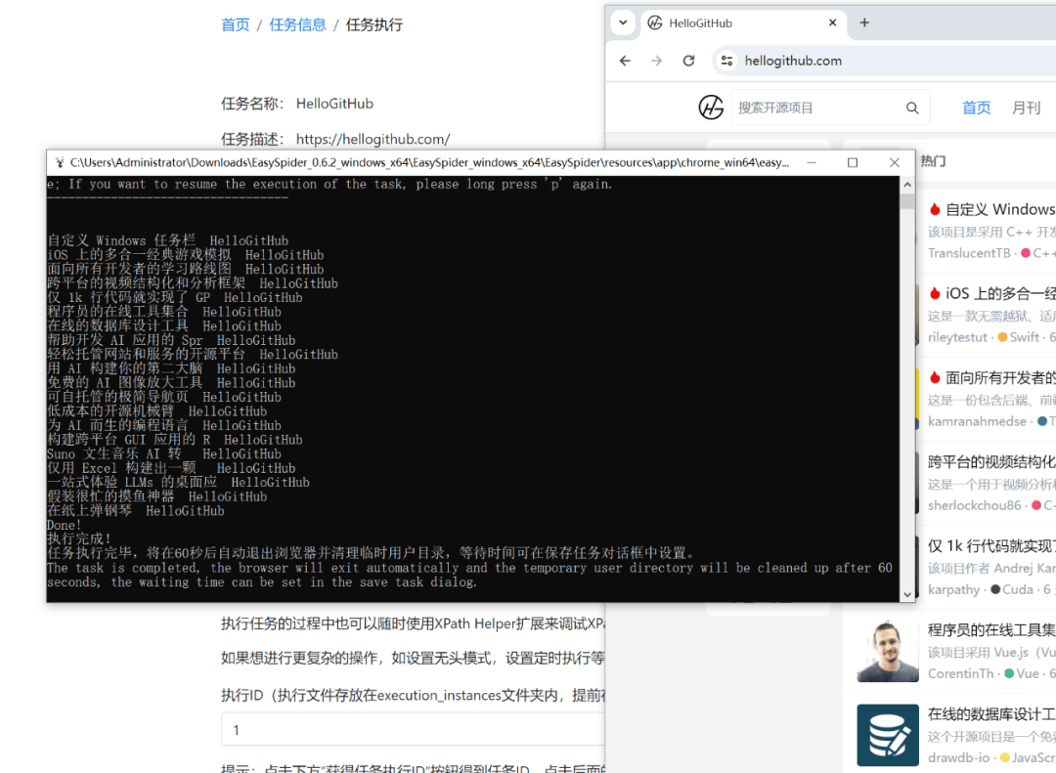The width and height of the screenshot is (1056, 773).
Task: Click karpathy author text
Action: [x=953, y=590]
